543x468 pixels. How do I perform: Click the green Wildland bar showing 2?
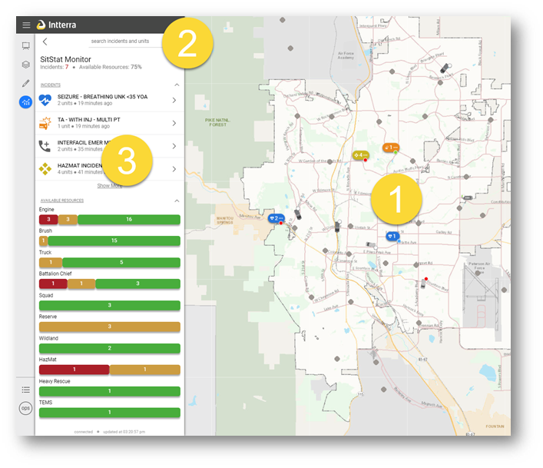pos(109,348)
